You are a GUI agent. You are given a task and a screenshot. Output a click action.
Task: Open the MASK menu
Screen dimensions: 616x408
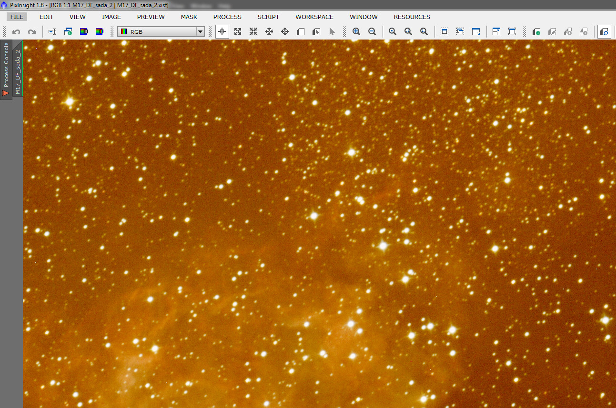coord(189,17)
